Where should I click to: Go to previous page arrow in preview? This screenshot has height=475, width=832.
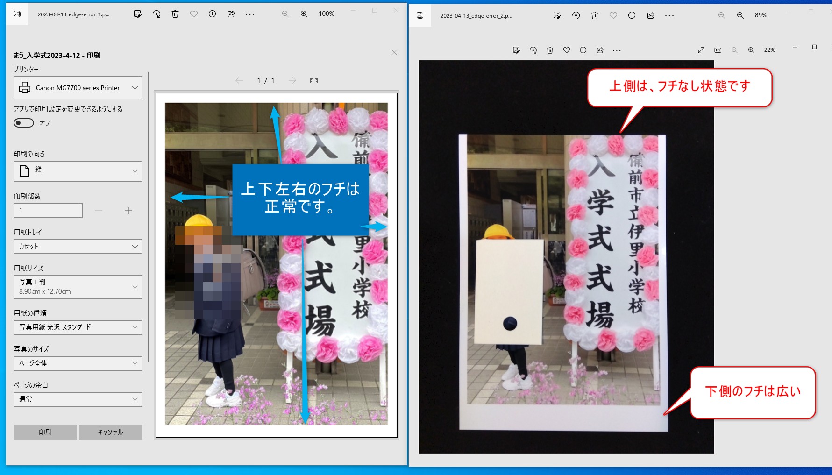tap(239, 80)
